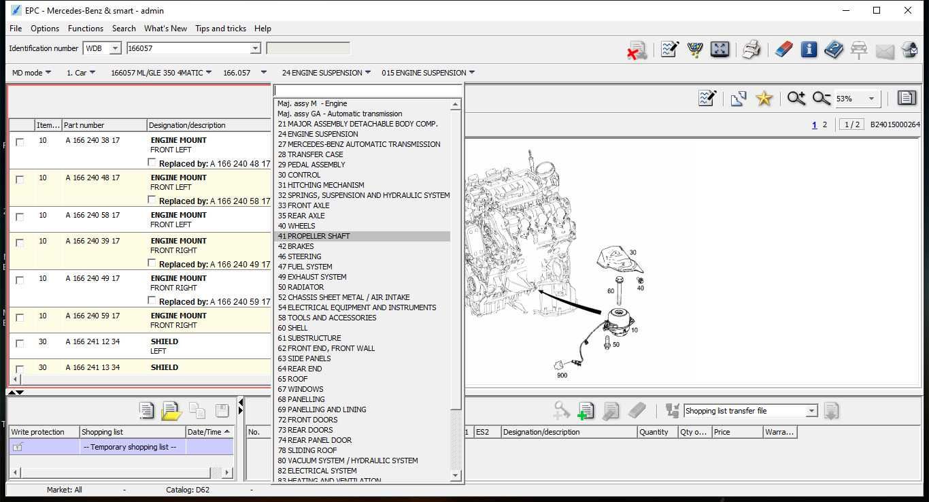Expand the 24 ENGINE SUSPENSION group dropdown
929x502 pixels.
(326, 73)
